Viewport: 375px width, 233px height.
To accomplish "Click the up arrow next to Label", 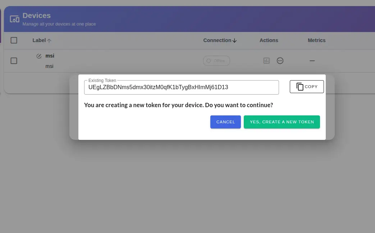I will (49, 41).
